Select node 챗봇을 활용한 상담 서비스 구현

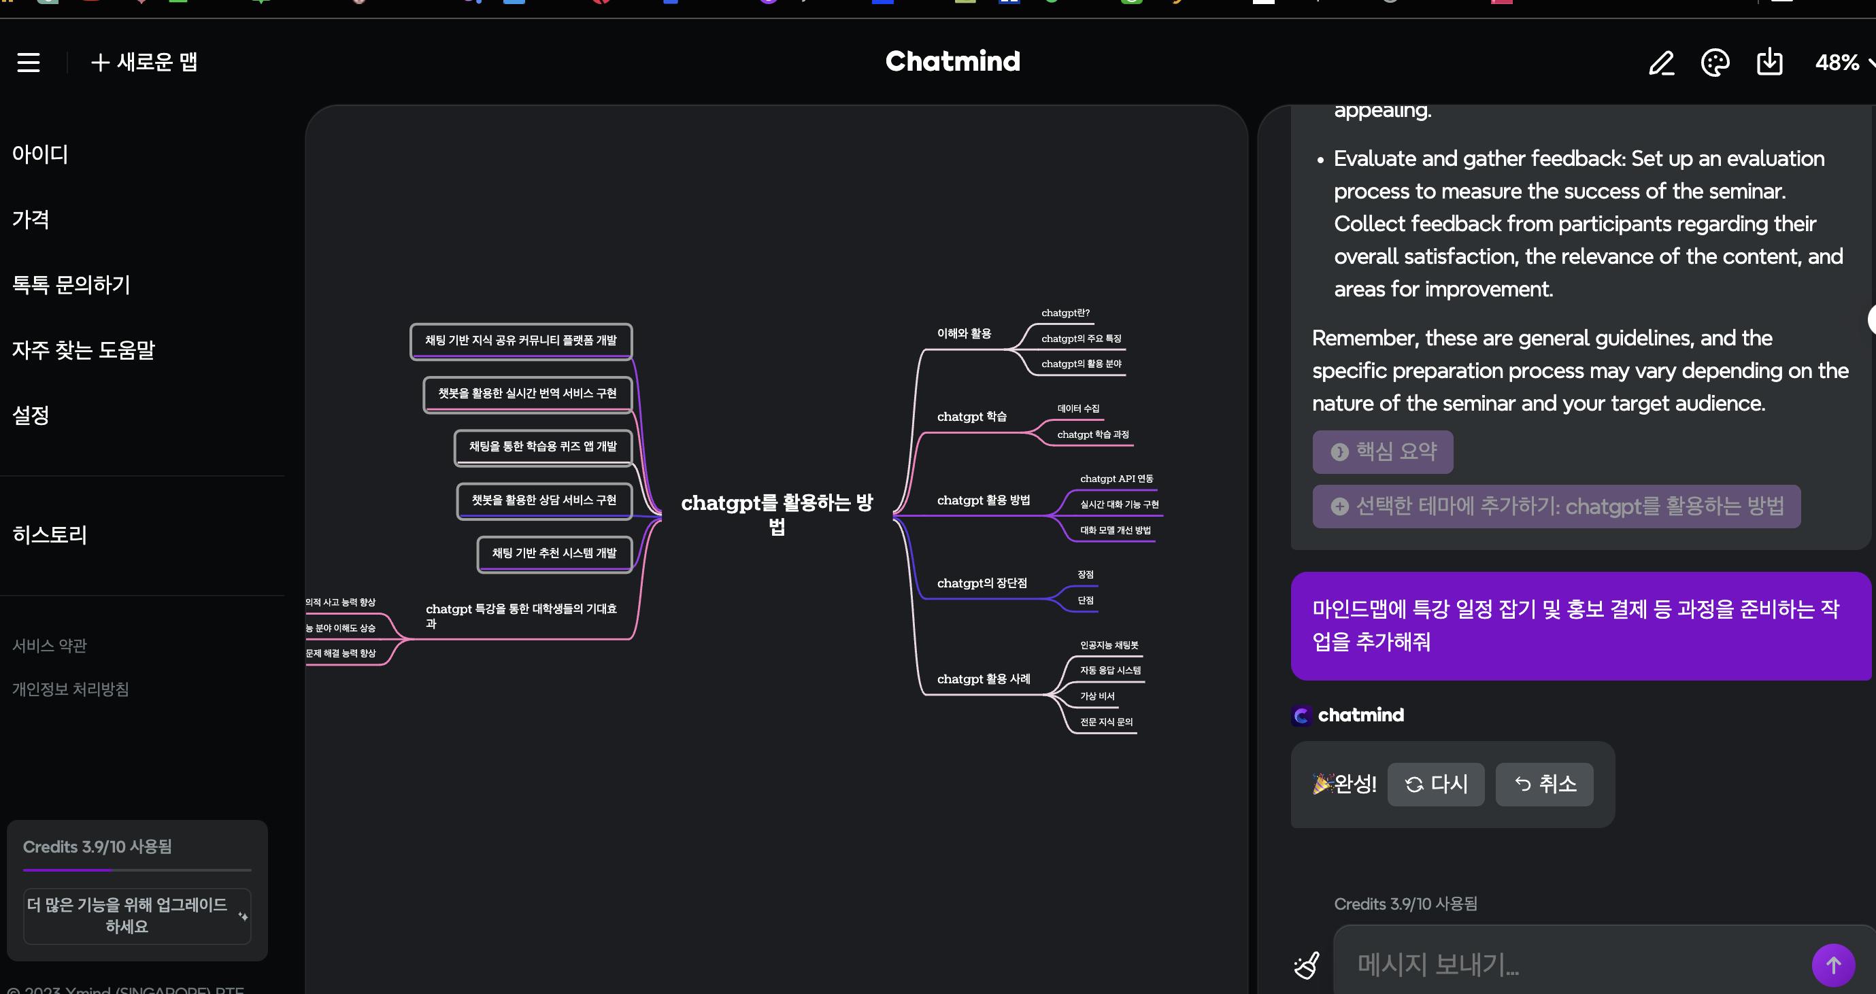pos(544,500)
